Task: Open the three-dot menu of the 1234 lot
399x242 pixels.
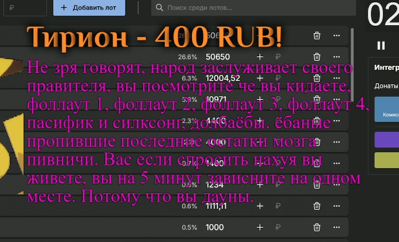Action: point(337,185)
